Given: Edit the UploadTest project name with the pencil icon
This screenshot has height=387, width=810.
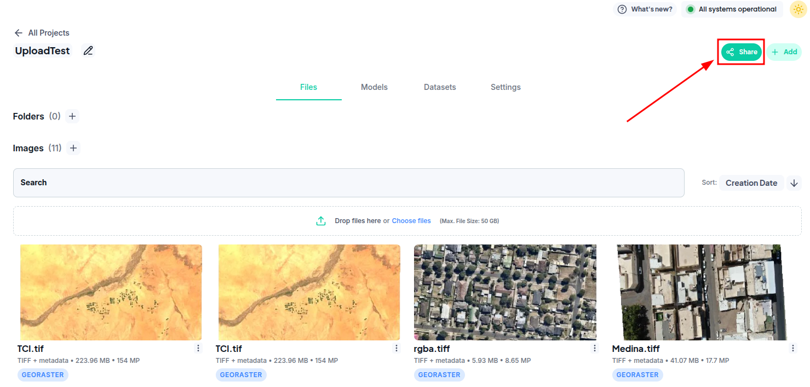Looking at the screenshot, I should click(x=88, y=51).
